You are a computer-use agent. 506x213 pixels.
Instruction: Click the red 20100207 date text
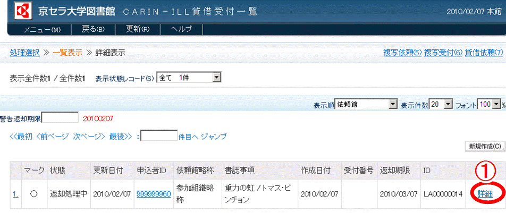(98, 118)
